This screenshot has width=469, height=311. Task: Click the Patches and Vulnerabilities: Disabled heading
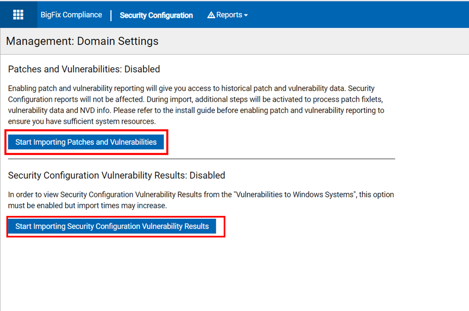84,69
